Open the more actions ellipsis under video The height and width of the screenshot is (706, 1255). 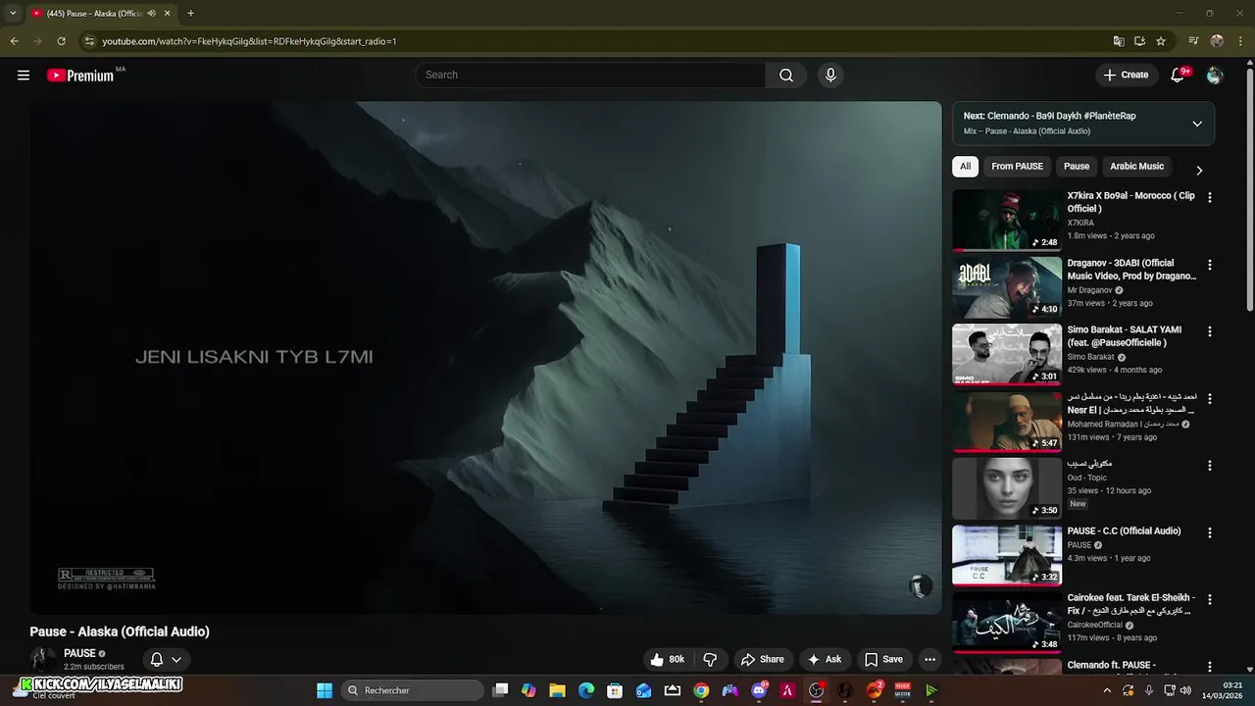[929, 660]
